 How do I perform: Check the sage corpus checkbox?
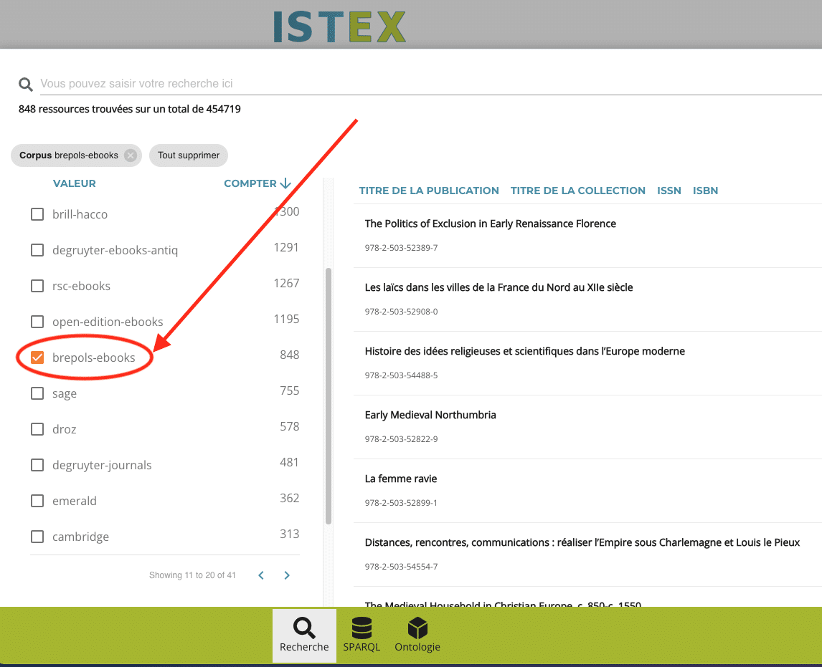[37, 393]
